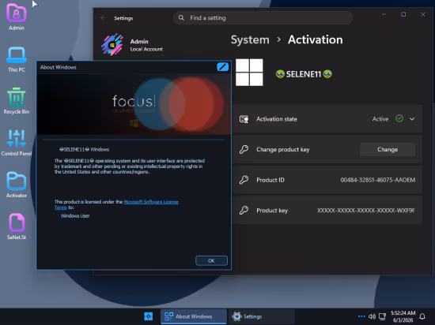Click the key icon beside Change product key
The height and width of the screenshot is (325, 435).
click(x=244, y=149)
